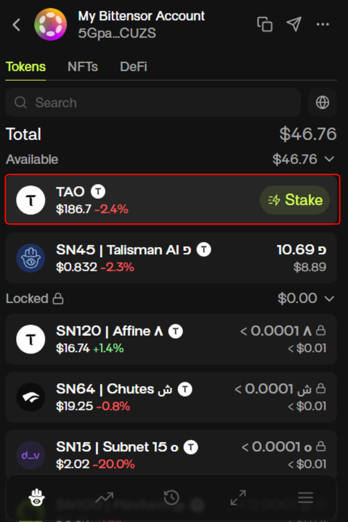
Task: Open the SN45 Talisman AI token row
Action: click(171, 258)
